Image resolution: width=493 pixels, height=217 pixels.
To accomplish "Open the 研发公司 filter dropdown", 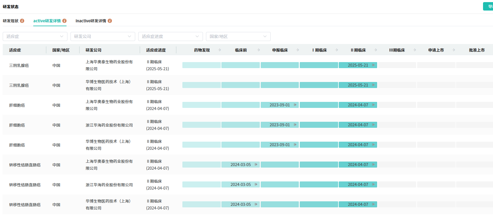I will pyautogui.click(x=103, y=36).
